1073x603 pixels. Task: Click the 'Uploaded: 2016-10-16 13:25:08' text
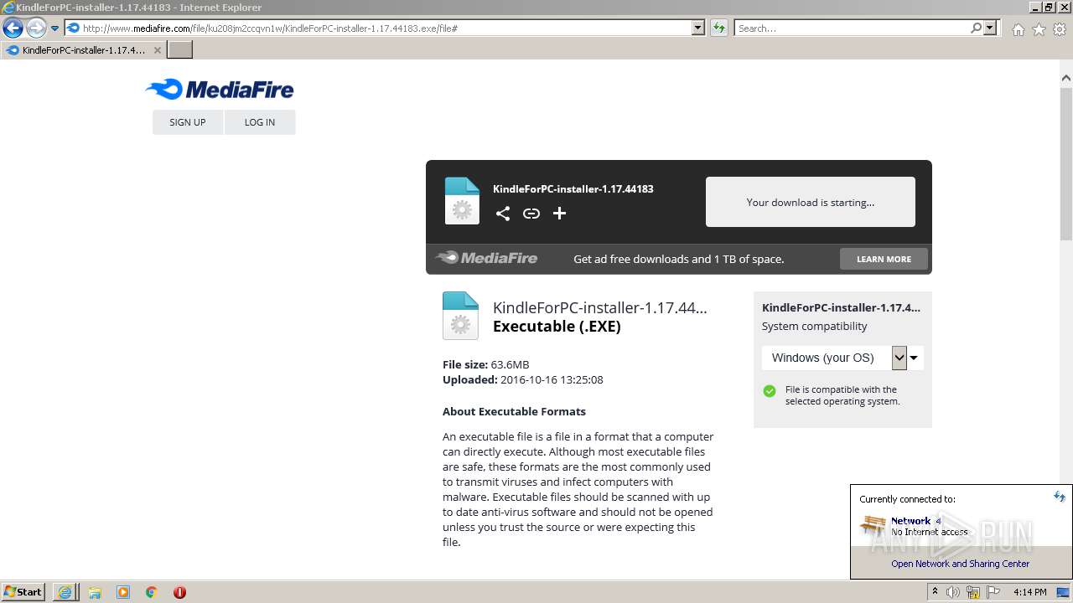pos(523,379)
